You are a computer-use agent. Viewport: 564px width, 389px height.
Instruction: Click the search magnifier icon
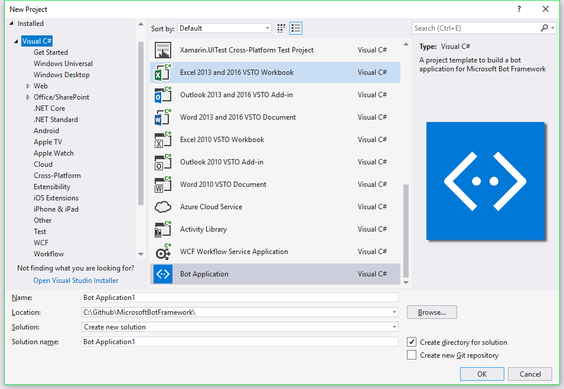coord(545,28)
